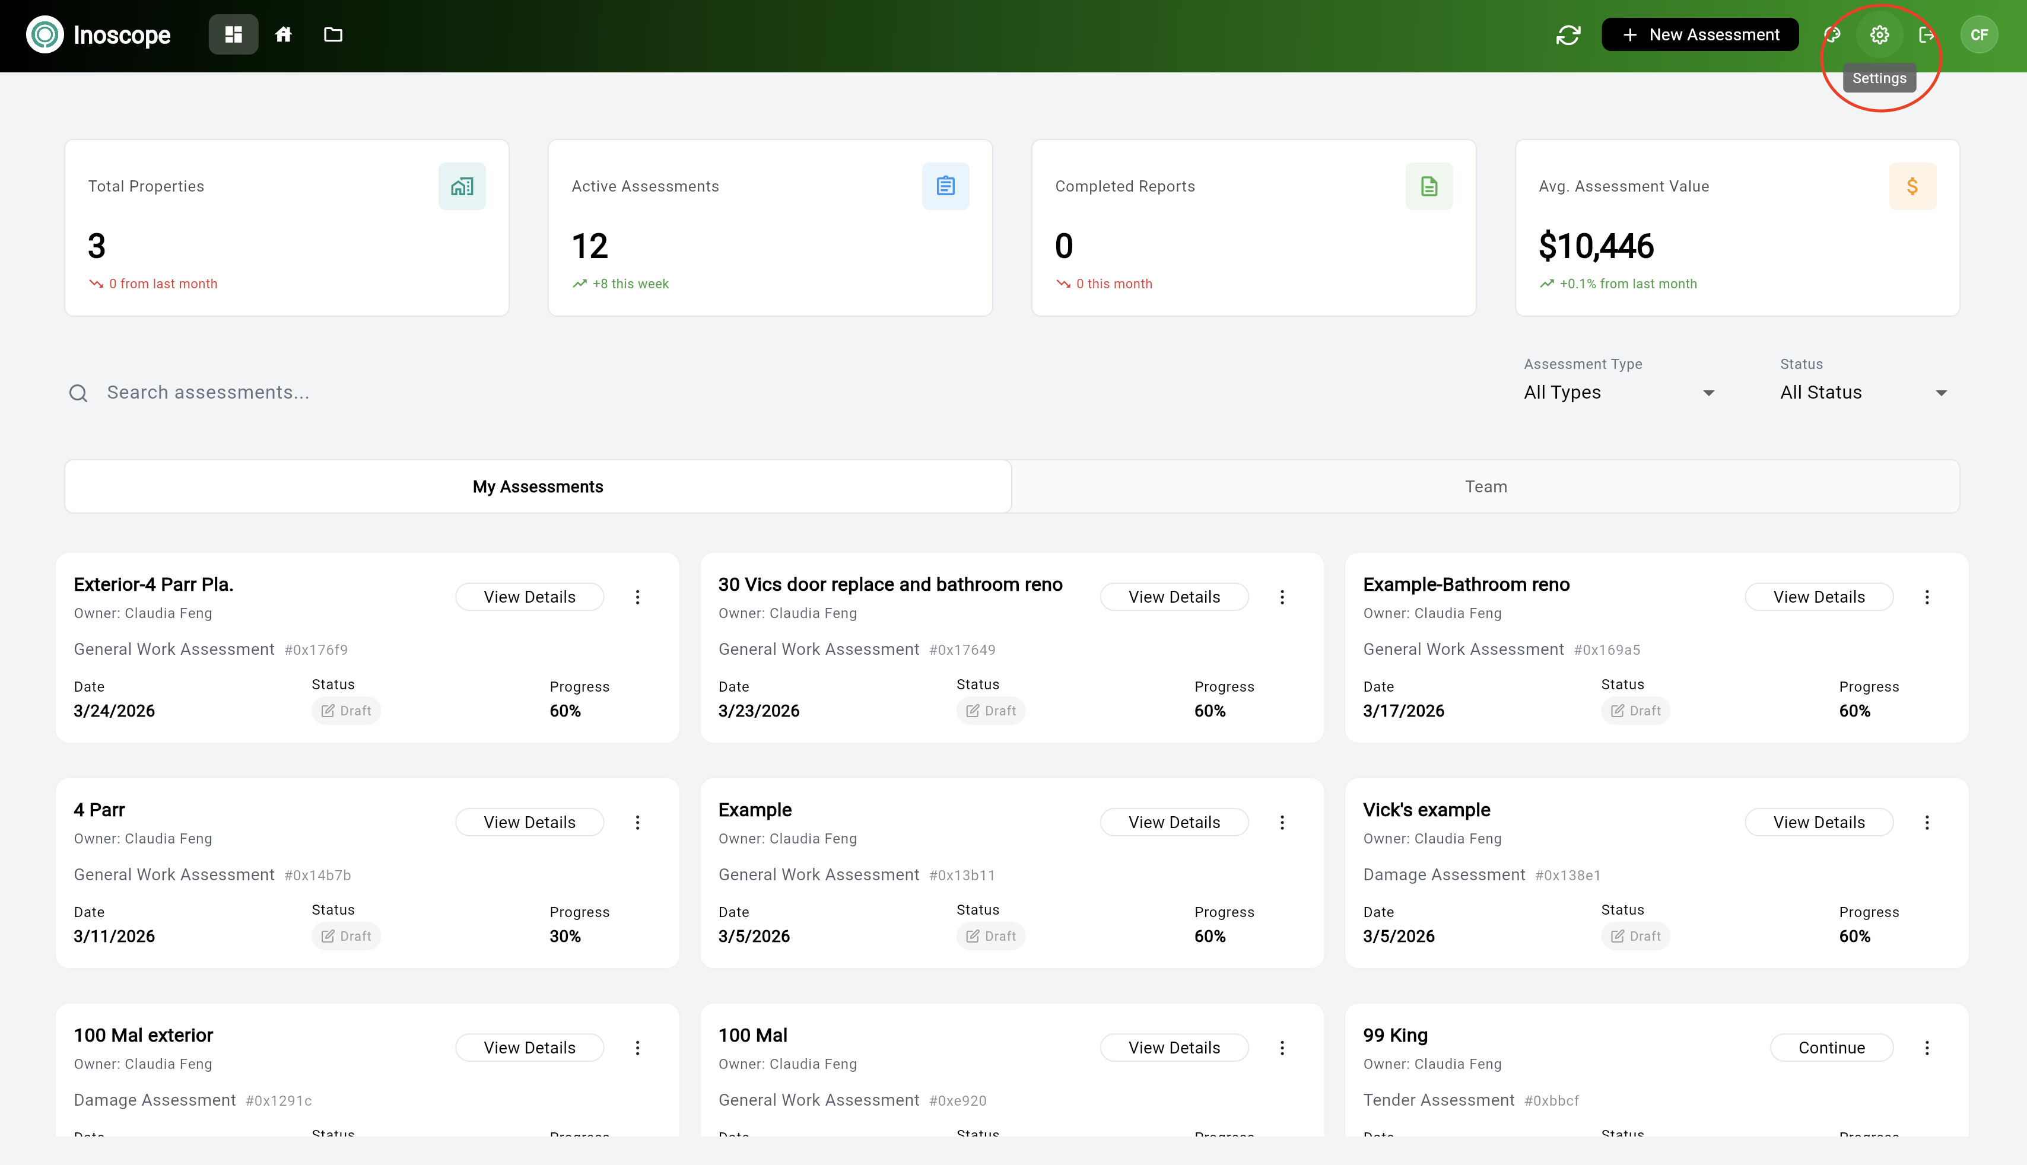Click the magnifier icon in the search bar
This screenshot has width=2027, height=1165.
point(78,392)
